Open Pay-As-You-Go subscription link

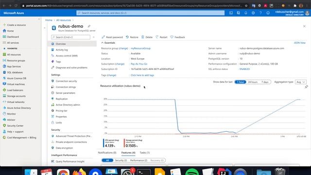[139, 64]
